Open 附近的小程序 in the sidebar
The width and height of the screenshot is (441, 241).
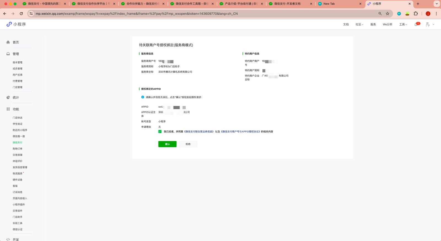20,130
